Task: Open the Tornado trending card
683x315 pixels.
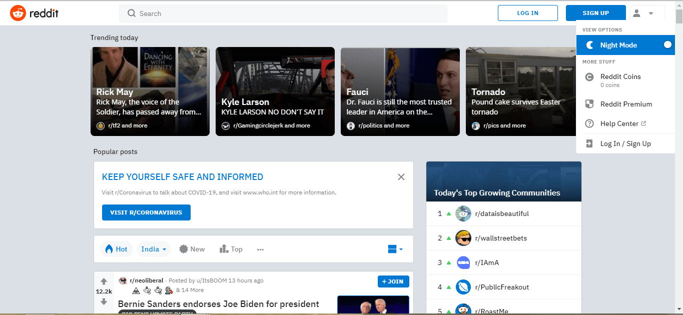Action: pos(521,91)
